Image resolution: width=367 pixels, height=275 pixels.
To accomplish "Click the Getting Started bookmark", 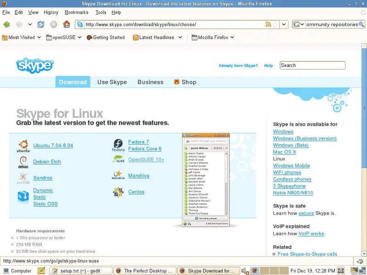I will [x=106, y=38].
